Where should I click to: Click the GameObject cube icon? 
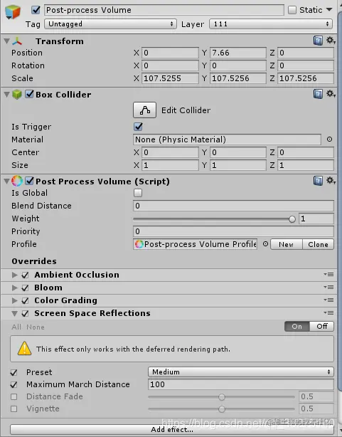coord(13,12)
